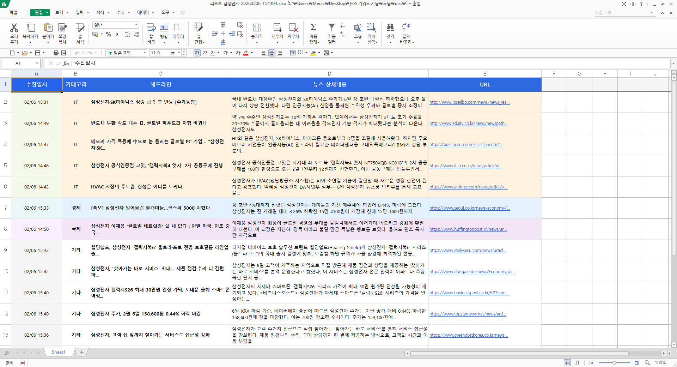Click the macro record icon in status bar

pyautogui.click(x=22, y=363)
